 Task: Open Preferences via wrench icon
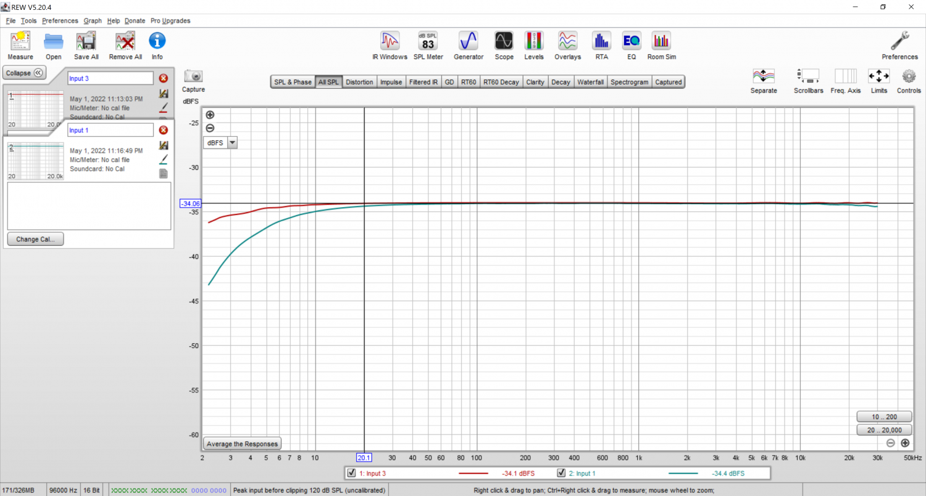click(899, 41)
